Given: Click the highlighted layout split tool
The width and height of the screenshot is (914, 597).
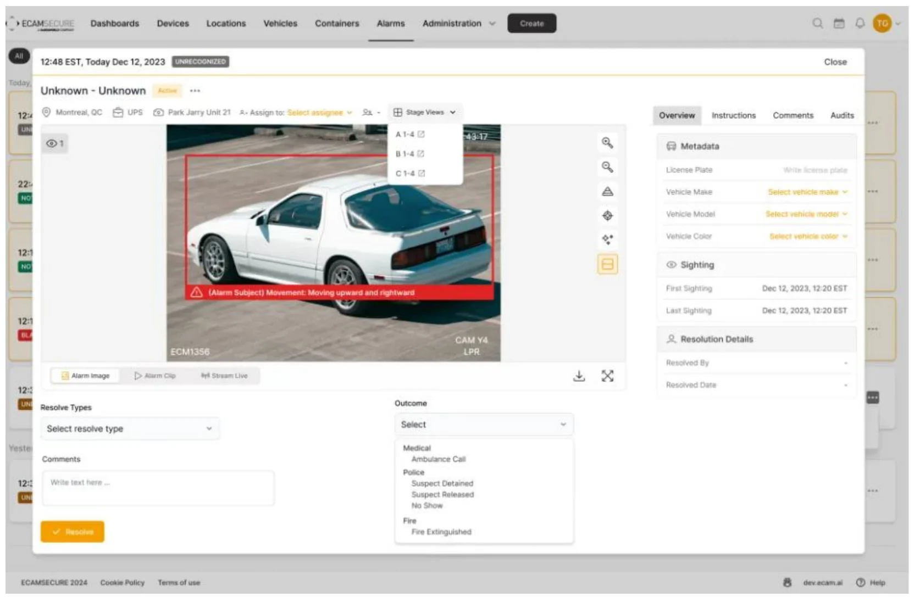Looking at the screenshot, I should pyautogui.click(x=607, y=264).
